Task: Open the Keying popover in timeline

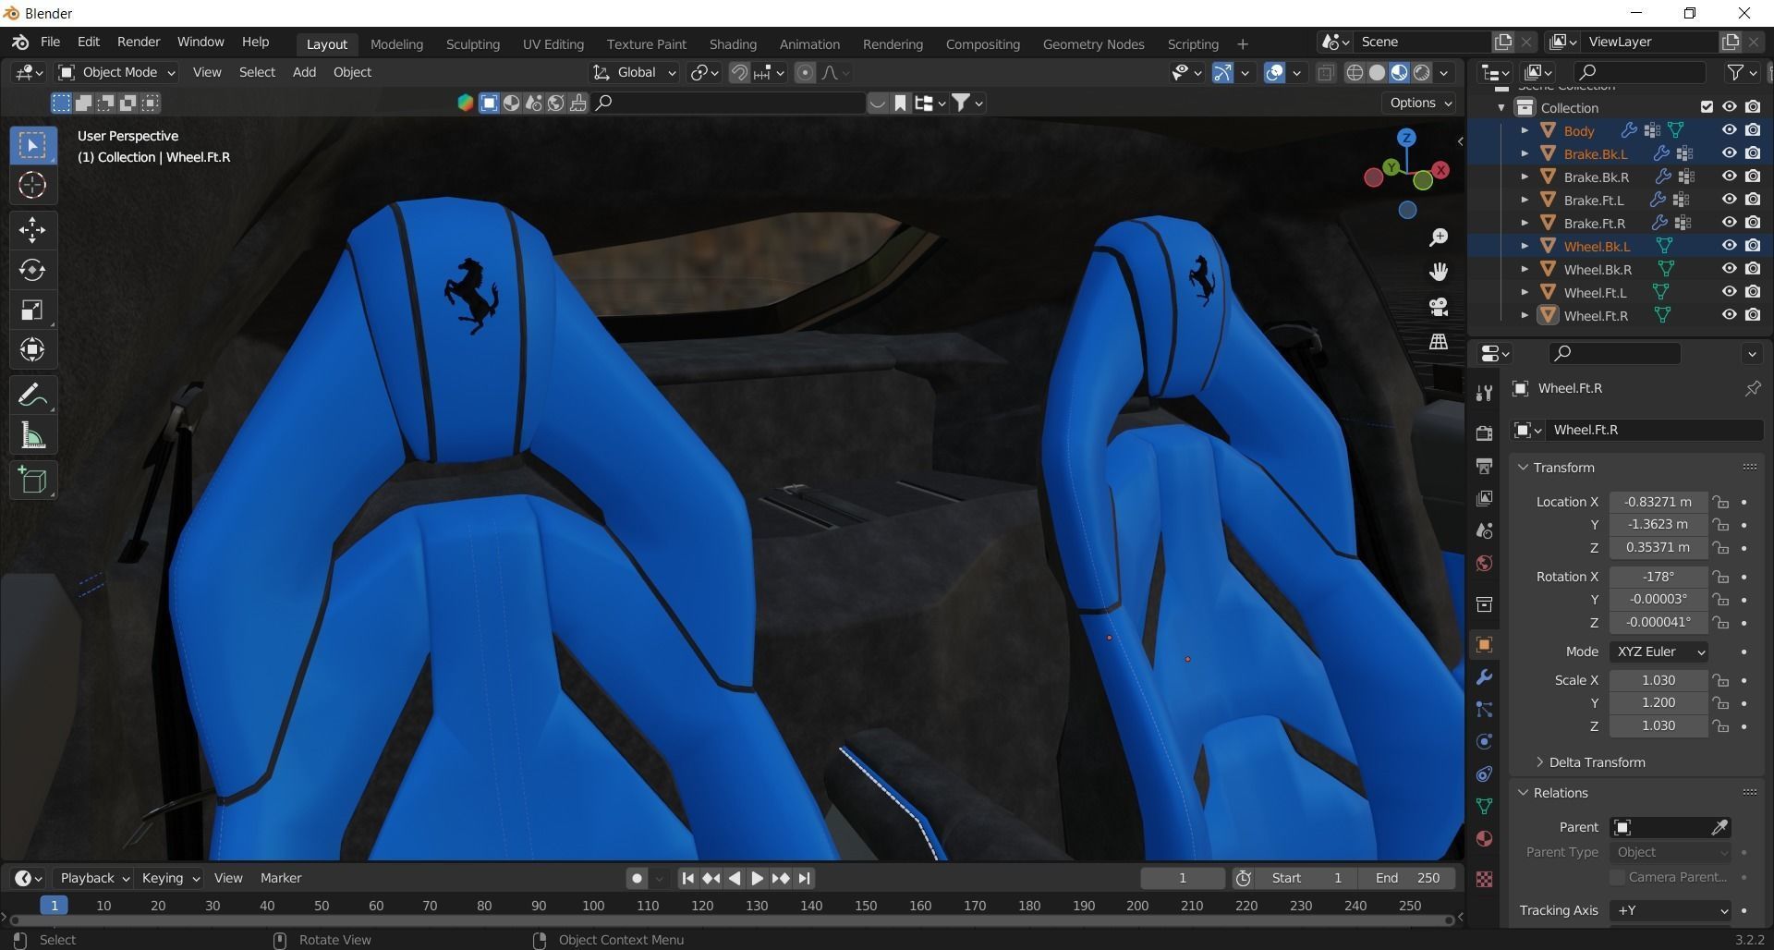Action: pos(170,878)
